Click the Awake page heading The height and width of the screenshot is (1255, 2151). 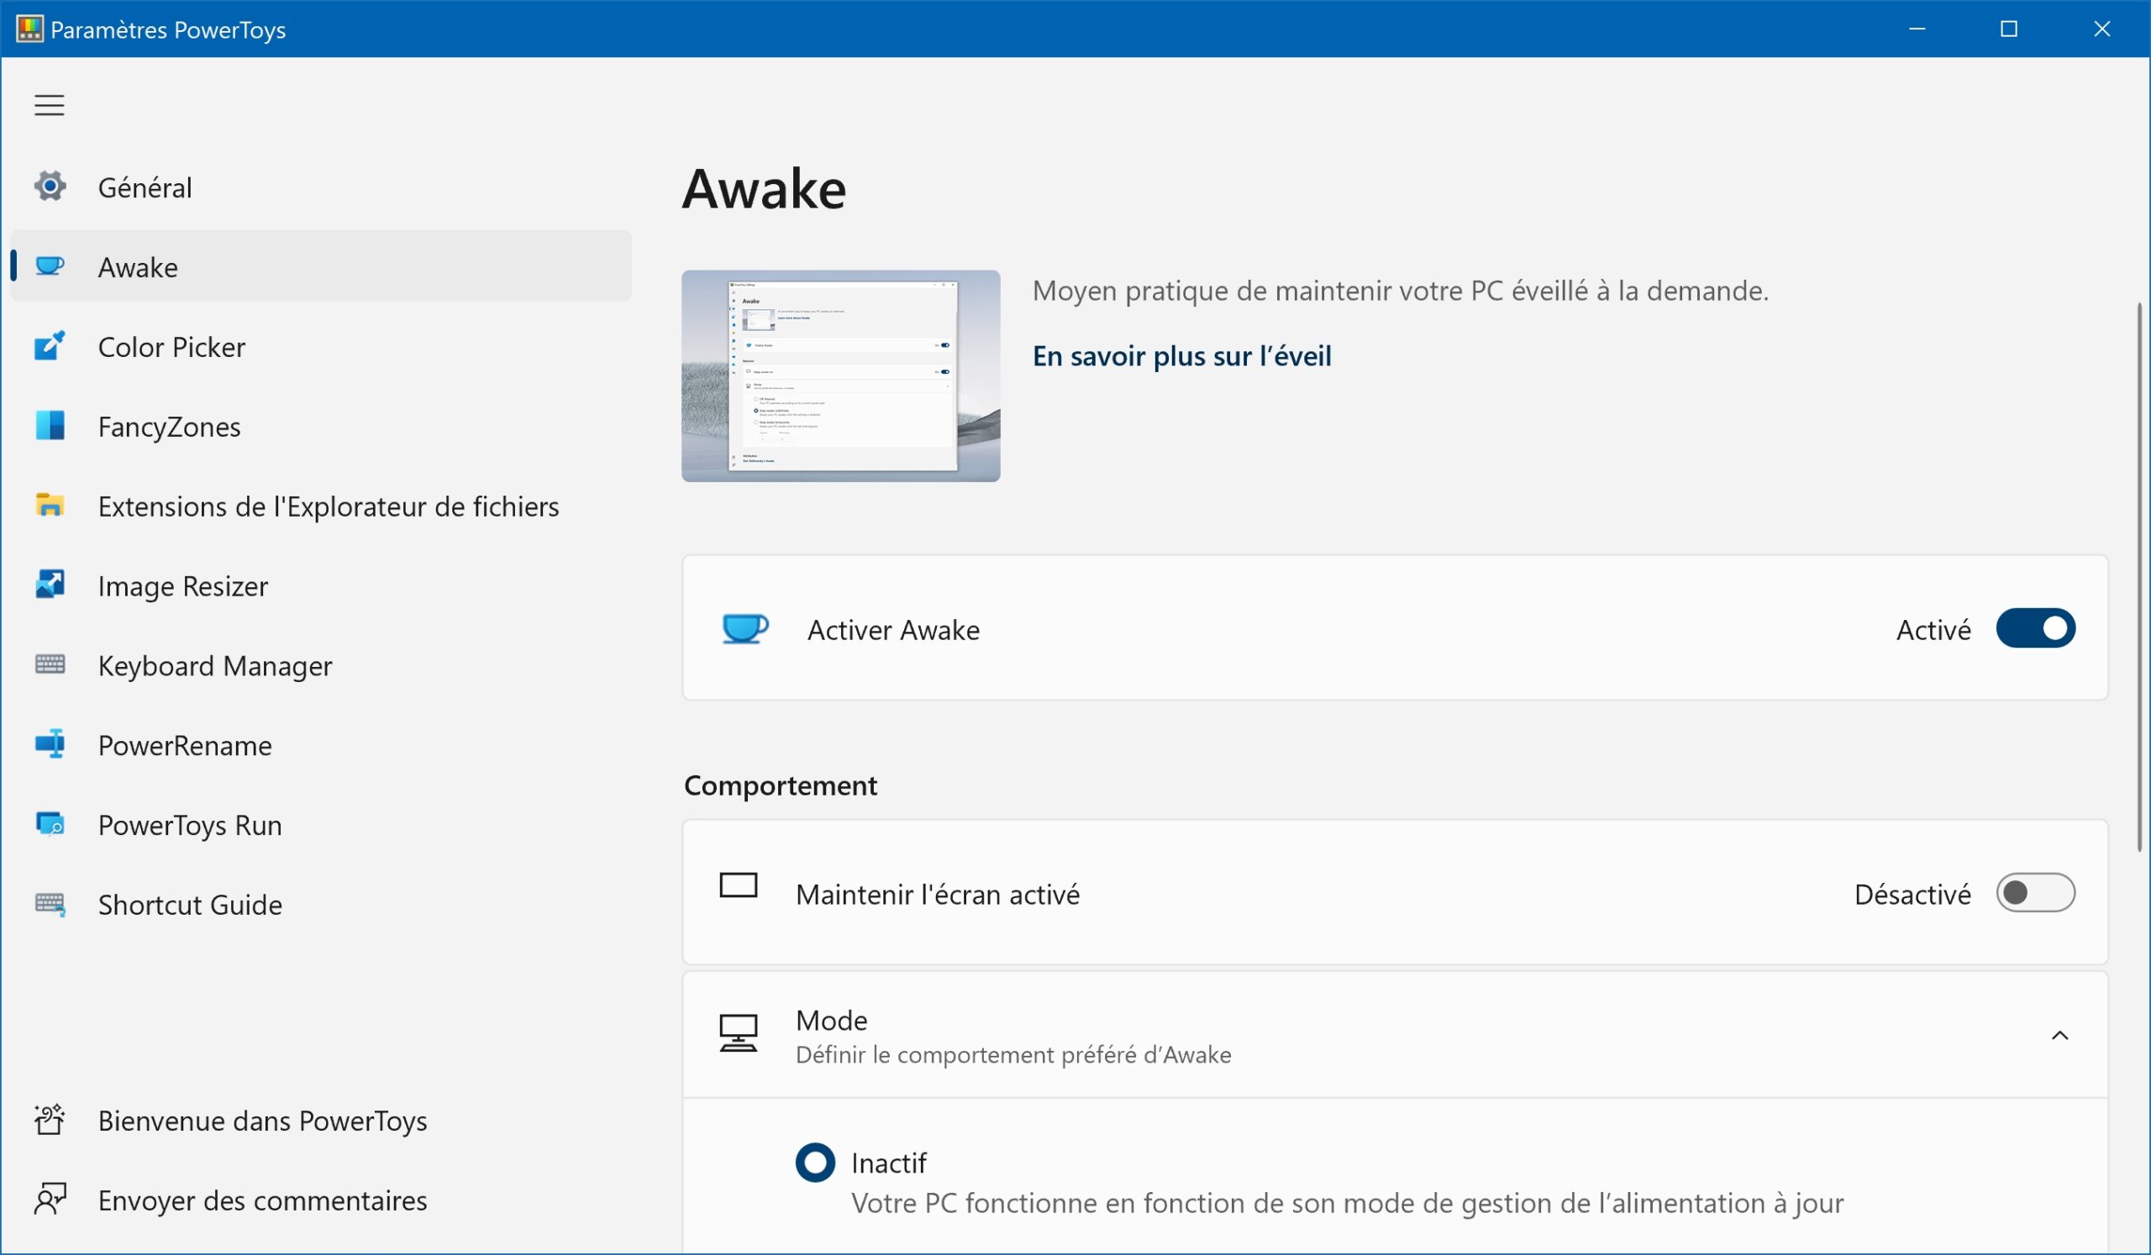(x=764, y=188)
